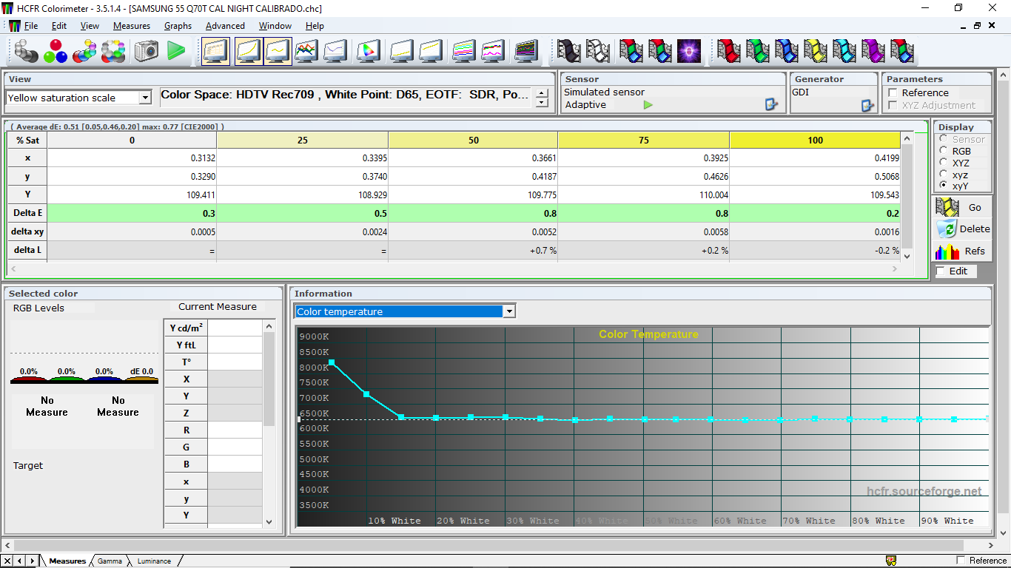
Task: Click the yellow film saturation measure icon
Action: tap(815, 51)
